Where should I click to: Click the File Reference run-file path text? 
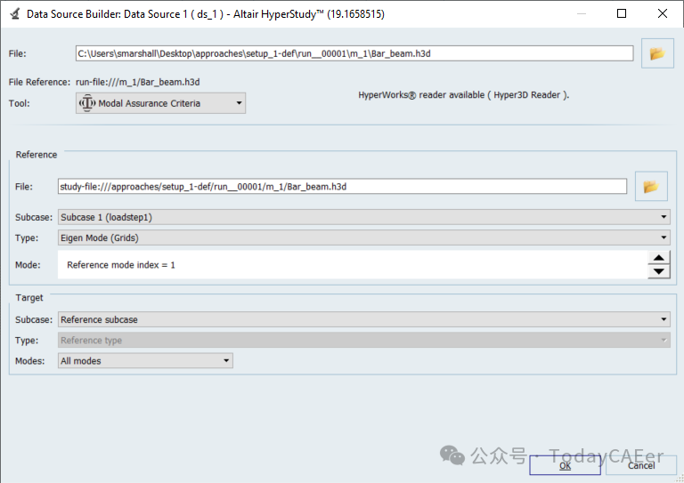tap(138, 82)
